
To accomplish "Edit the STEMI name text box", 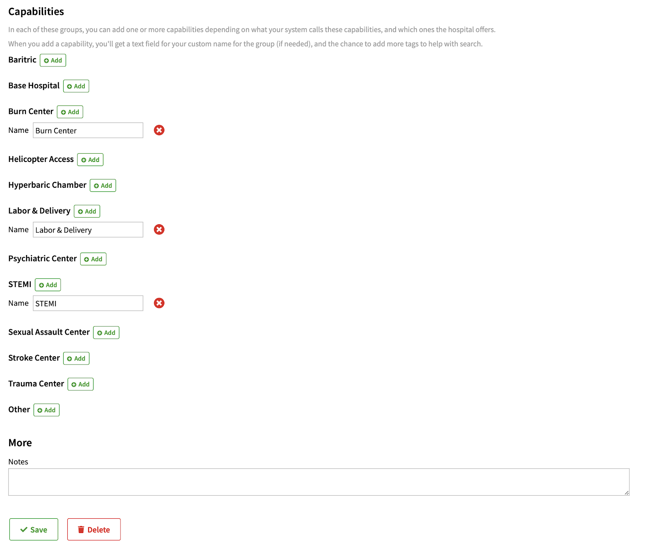I will click(x=88, y=303).
